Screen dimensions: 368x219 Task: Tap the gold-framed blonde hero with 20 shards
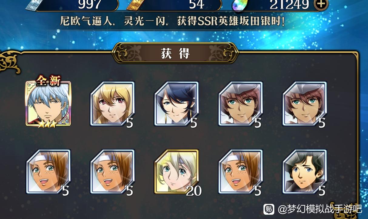(x=177, y=172)
